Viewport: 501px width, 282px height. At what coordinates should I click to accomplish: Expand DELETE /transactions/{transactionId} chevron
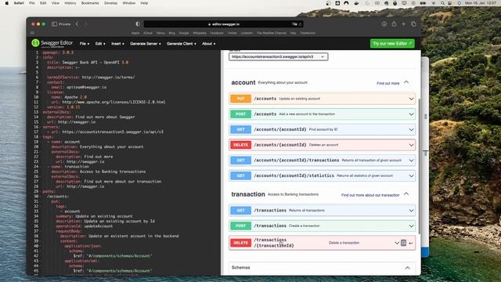pos(397,243)
